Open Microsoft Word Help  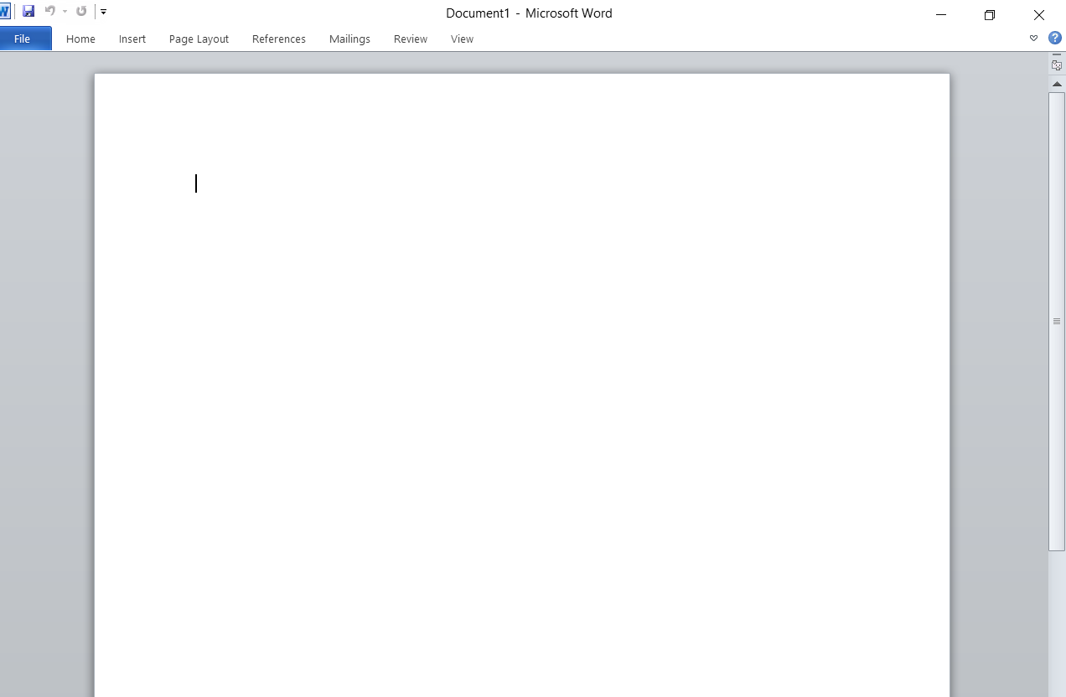(x=1055, y=38)
